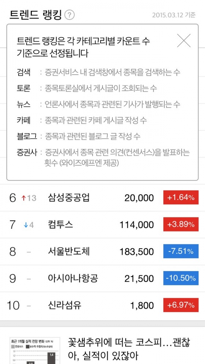This screenshot has width=205, height=364.
Task: Close the trend ranking info popup
Action: point(184,41)
